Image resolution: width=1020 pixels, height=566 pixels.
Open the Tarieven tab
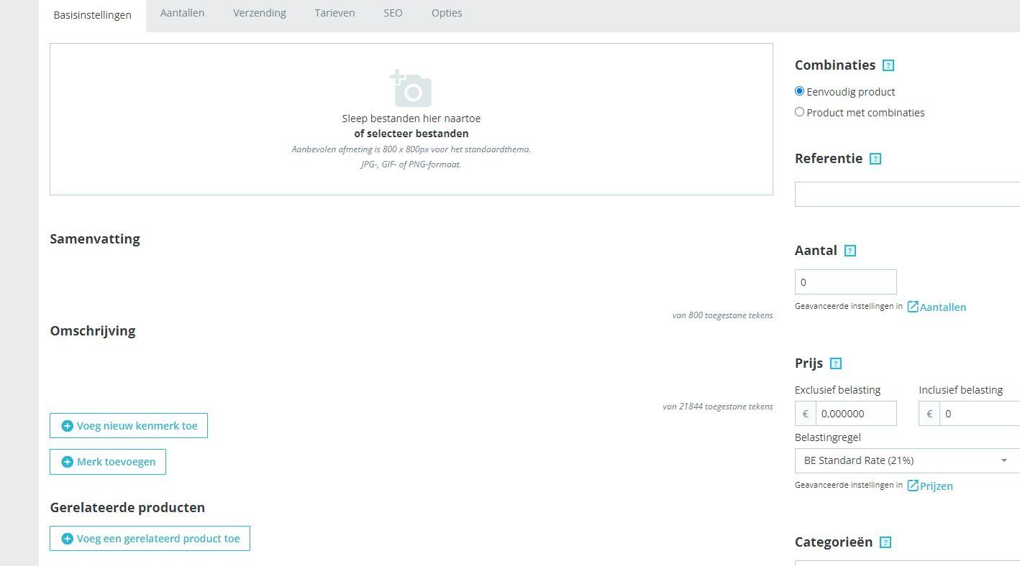pos(334,13)
